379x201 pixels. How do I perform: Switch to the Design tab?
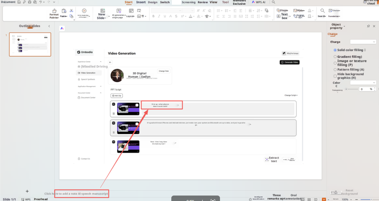tap(152, 2)
